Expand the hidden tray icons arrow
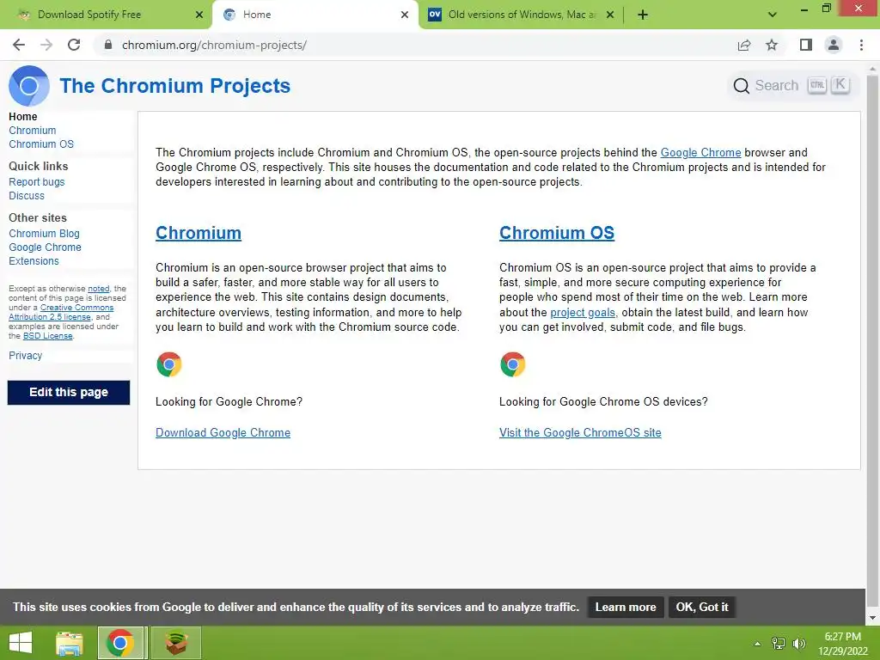Image resolution: width=880 pixels, height=660 pixels. (x=758, y=644)
